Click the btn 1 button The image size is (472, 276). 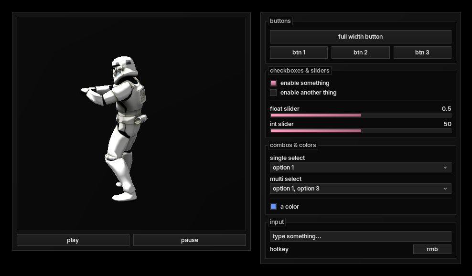pos(299,53)
